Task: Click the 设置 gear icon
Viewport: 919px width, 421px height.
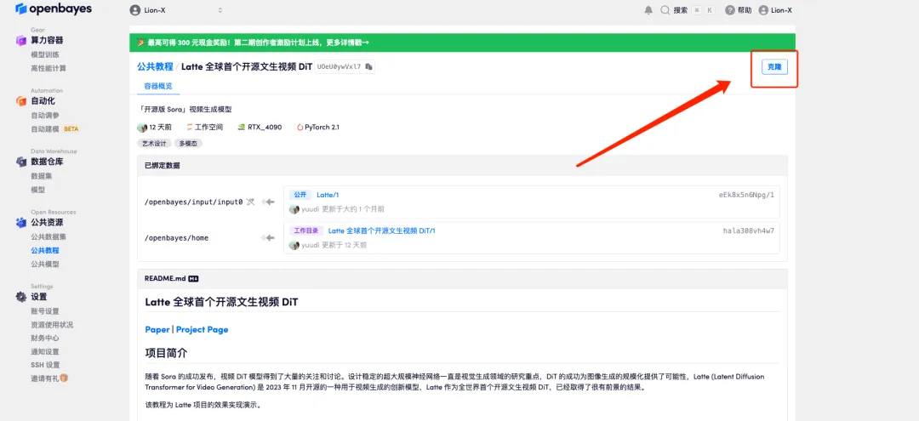Action: coord(21,297)
